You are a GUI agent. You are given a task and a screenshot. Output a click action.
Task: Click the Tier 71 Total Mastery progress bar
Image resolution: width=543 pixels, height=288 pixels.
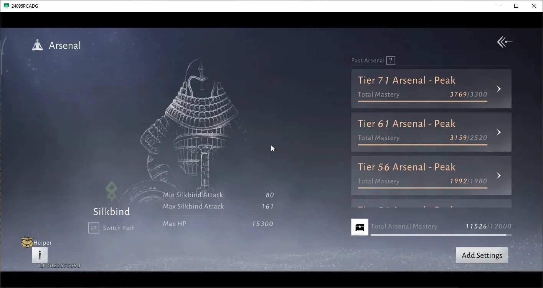[423, 101]
